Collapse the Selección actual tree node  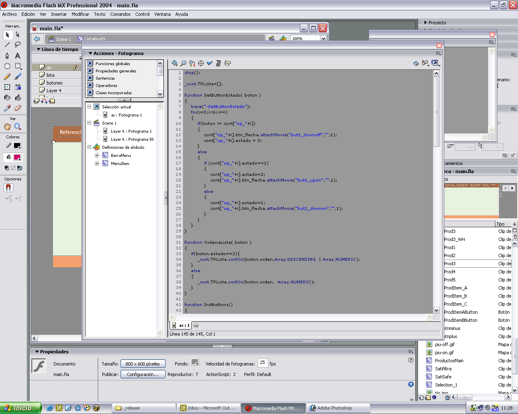coord(89,107)
